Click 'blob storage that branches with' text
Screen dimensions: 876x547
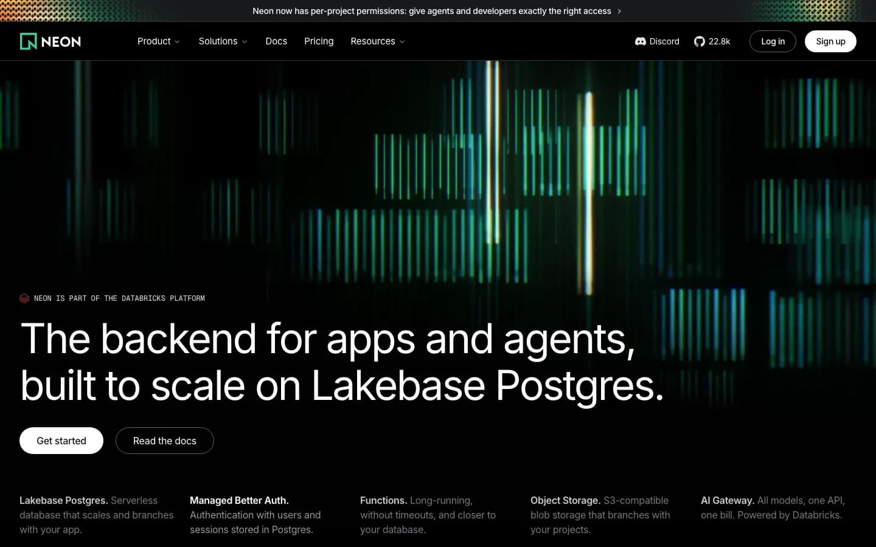(600, 515)
